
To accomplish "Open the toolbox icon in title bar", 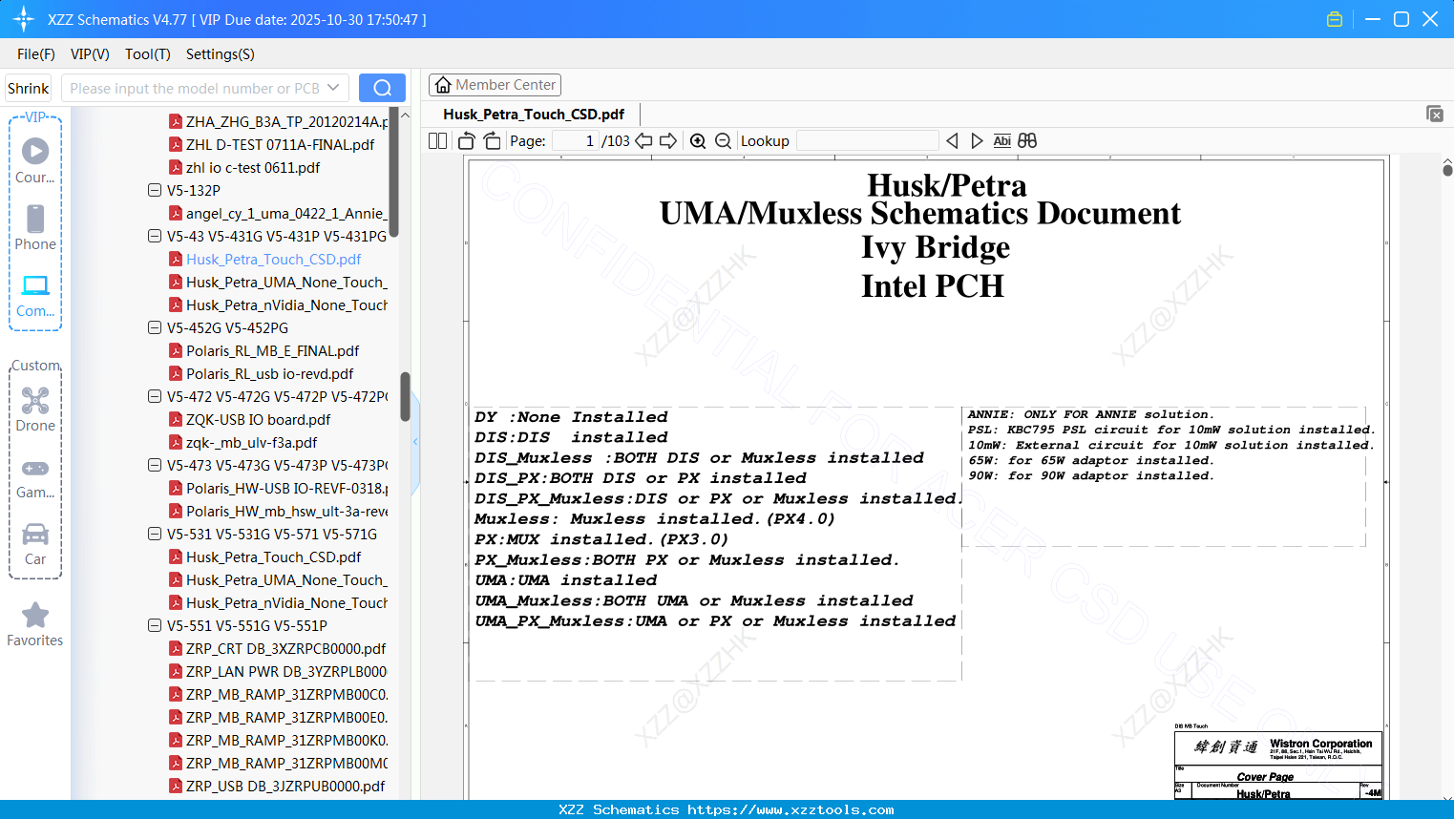I will tap(1335, 19).
